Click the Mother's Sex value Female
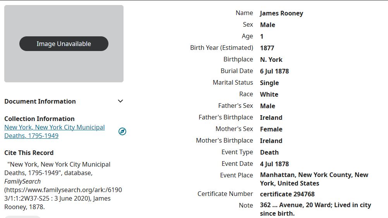Image resolution: width=388 pixels, height=218 pixels. coord(271,129)
